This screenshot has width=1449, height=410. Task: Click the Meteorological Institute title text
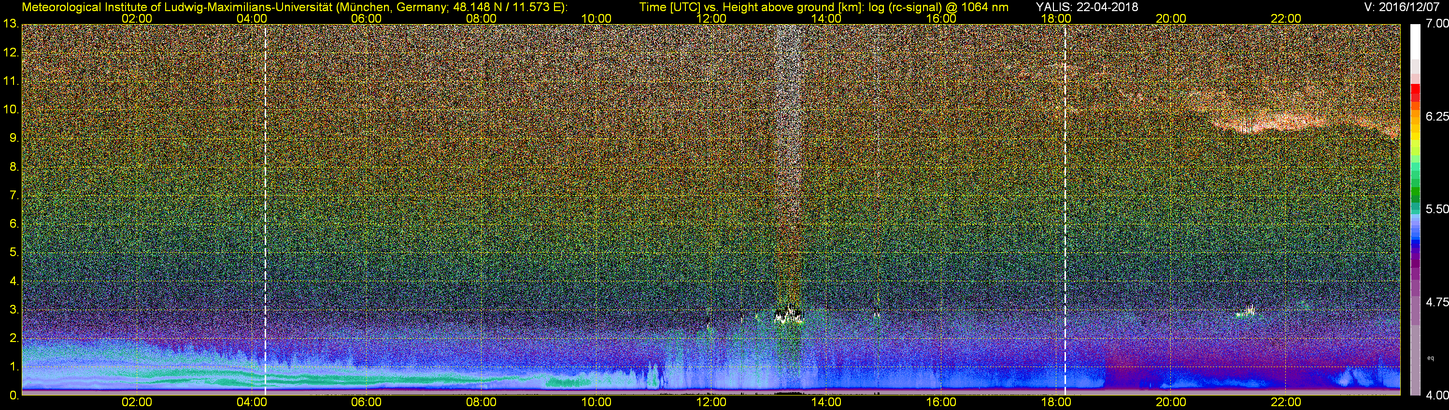(294, 7)
